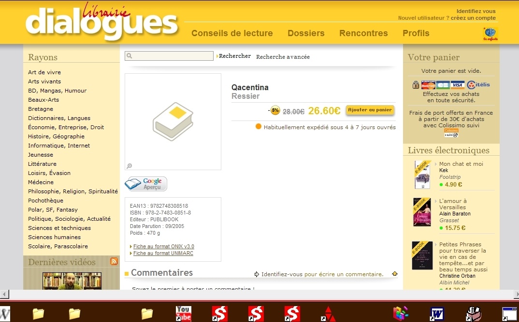Open the RSS feed for Dernières vidéos

click(114, 261)
